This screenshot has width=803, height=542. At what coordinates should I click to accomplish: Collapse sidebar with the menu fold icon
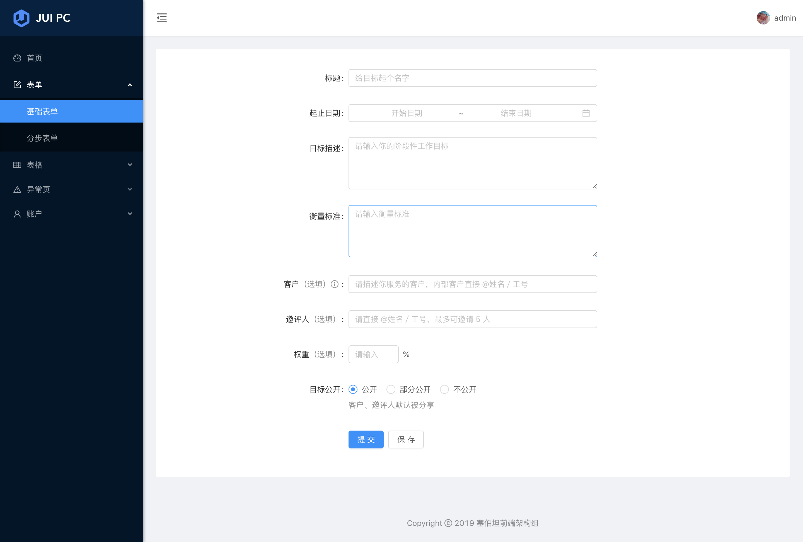[162, 18]
